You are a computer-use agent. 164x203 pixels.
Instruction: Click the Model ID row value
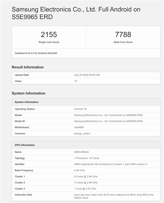tap(108, 121)
